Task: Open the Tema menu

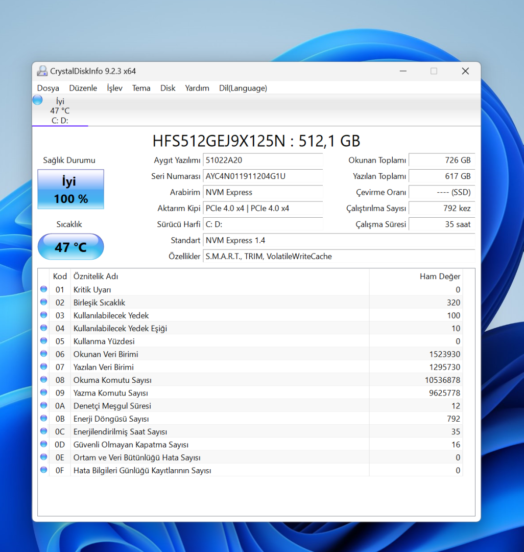Action: coord(141,88)
